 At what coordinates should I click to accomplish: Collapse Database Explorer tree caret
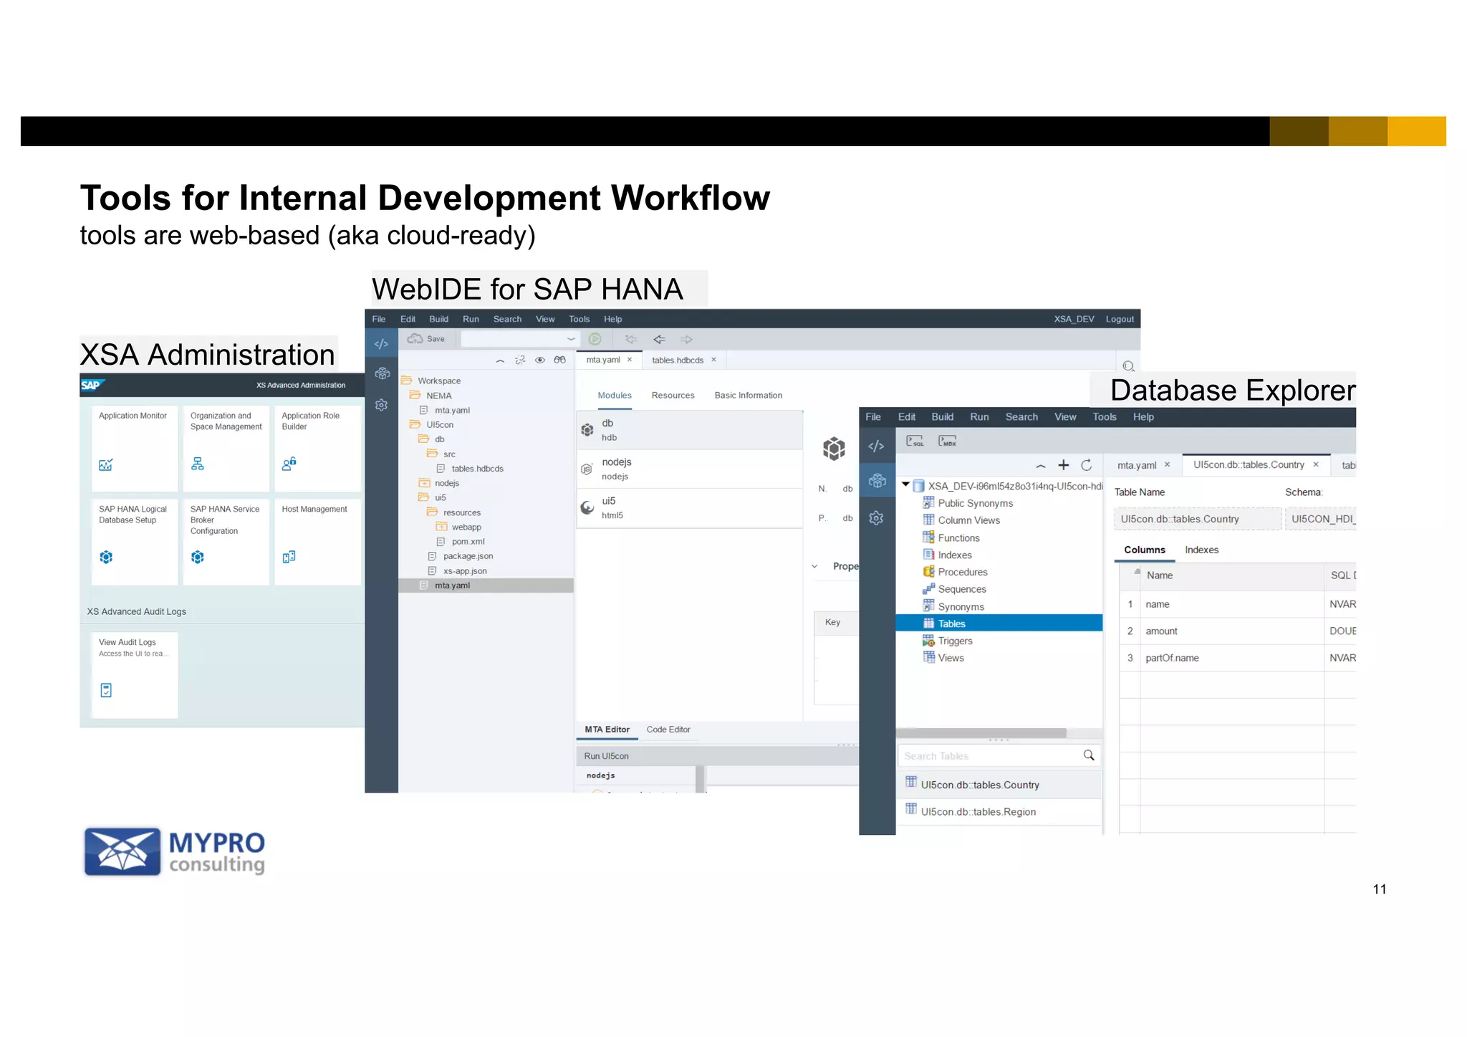1041,466
